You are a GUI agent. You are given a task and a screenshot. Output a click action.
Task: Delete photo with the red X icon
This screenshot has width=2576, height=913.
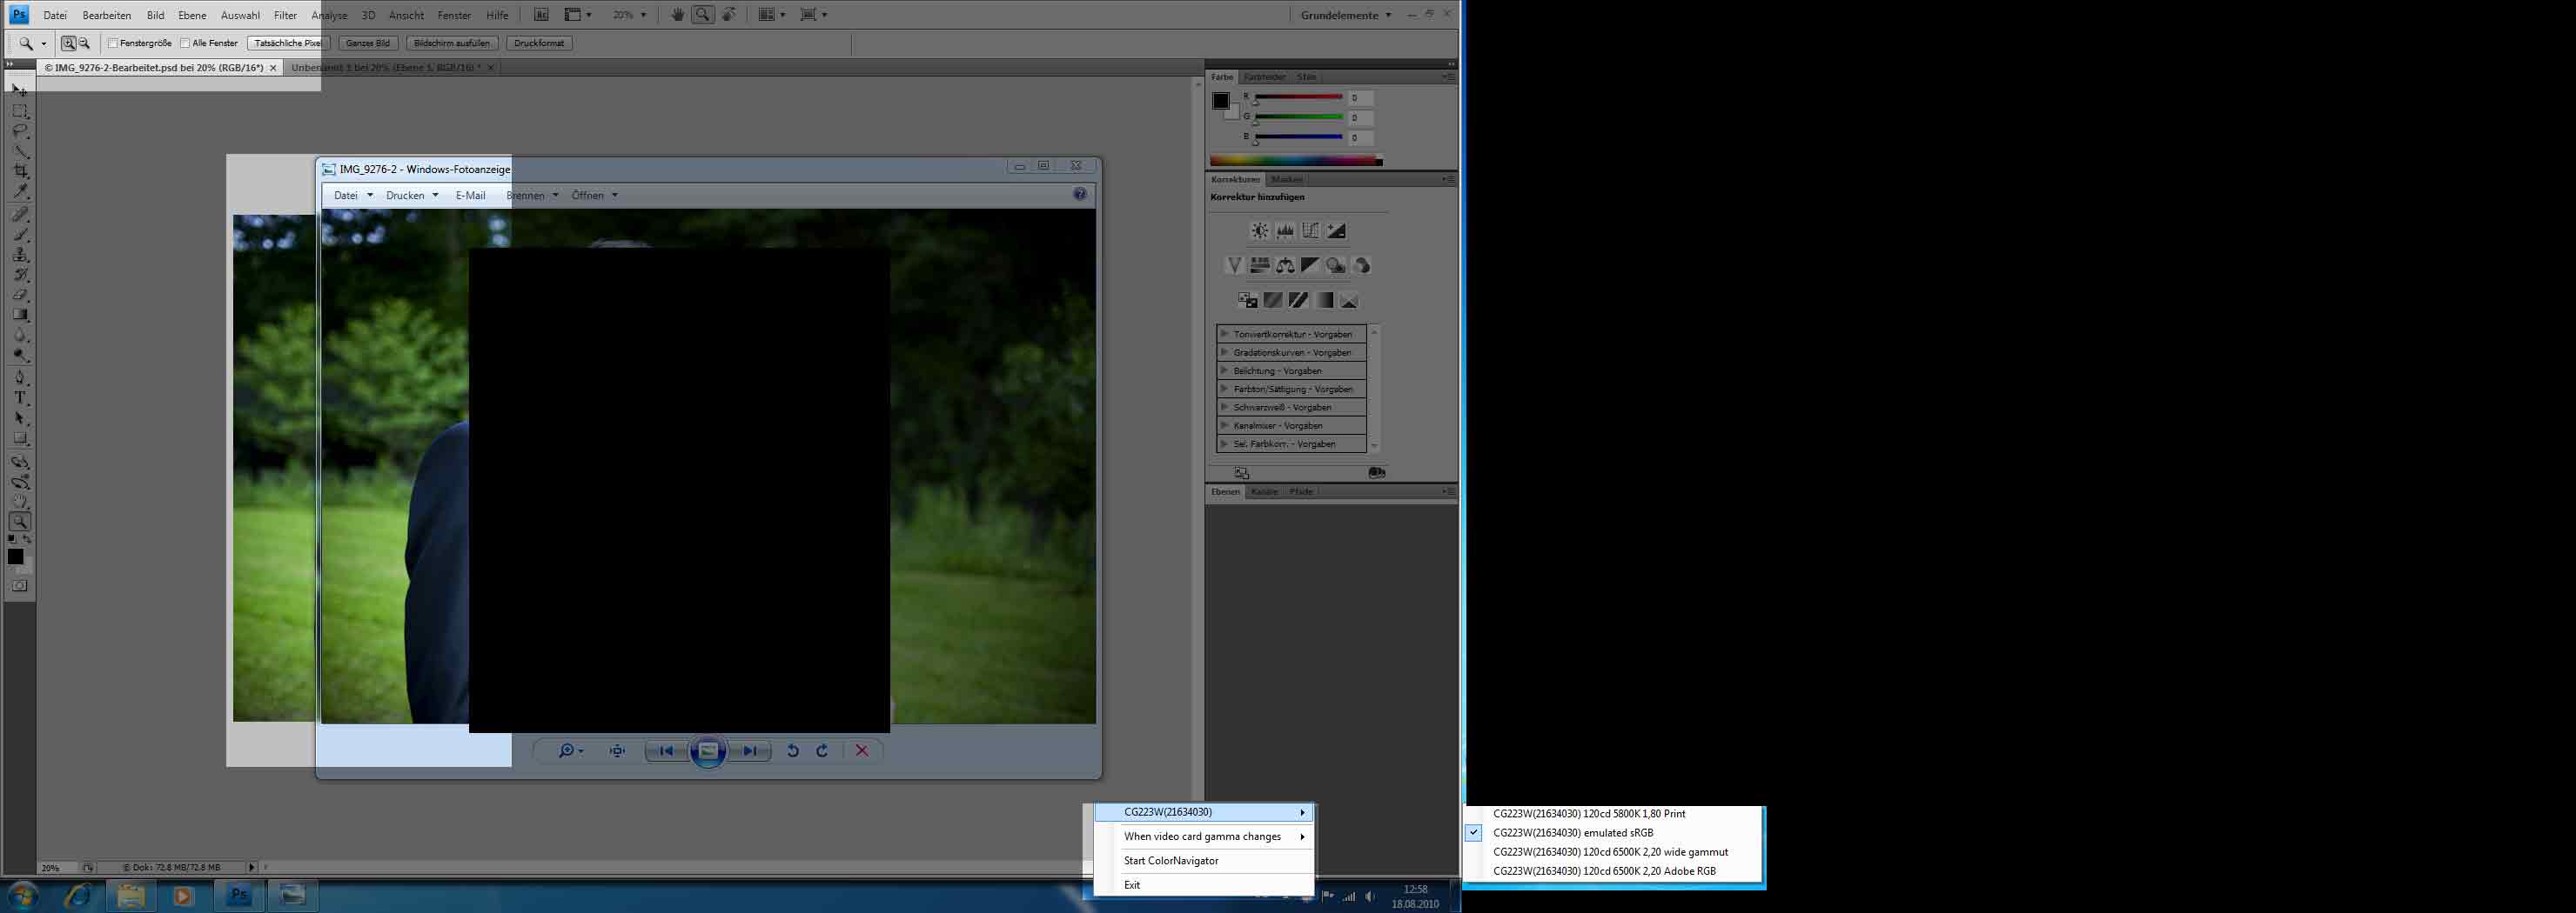[x=861, y=751]
